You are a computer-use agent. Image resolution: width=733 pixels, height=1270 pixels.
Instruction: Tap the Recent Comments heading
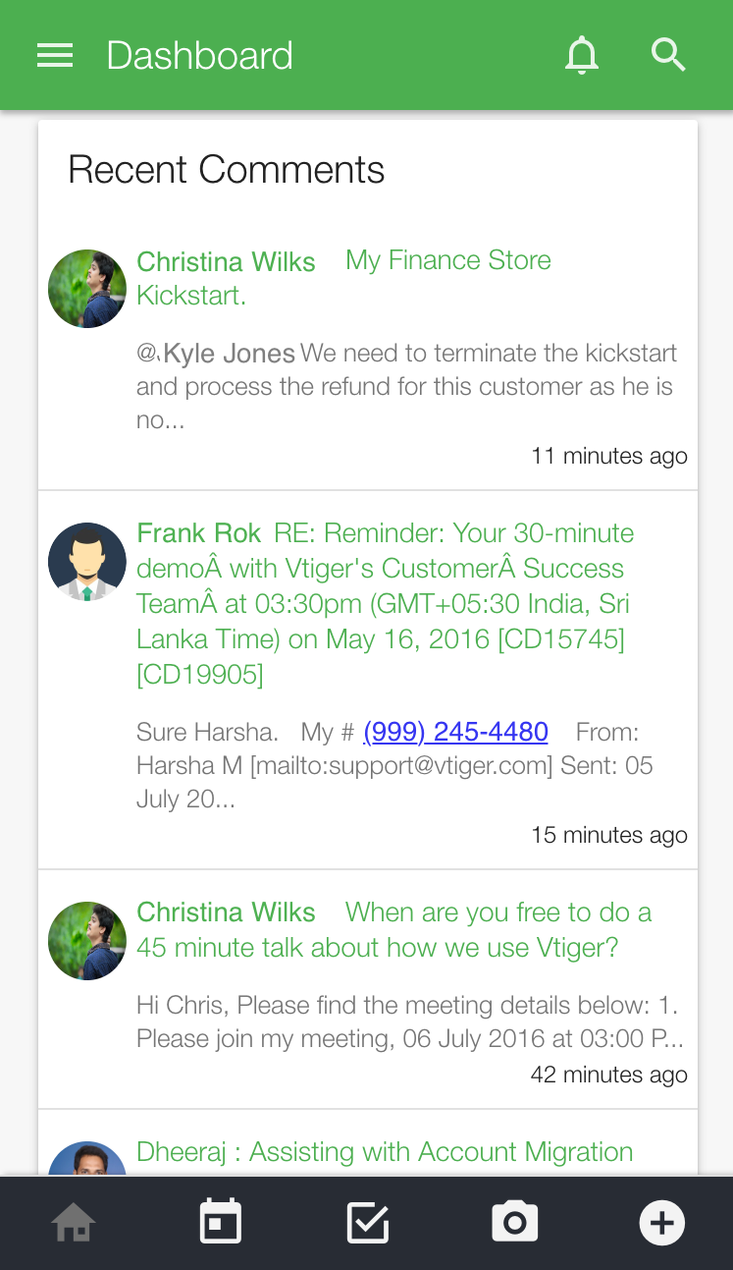[x=226, y=170]
